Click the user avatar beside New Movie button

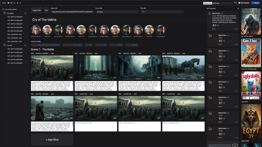235,3
